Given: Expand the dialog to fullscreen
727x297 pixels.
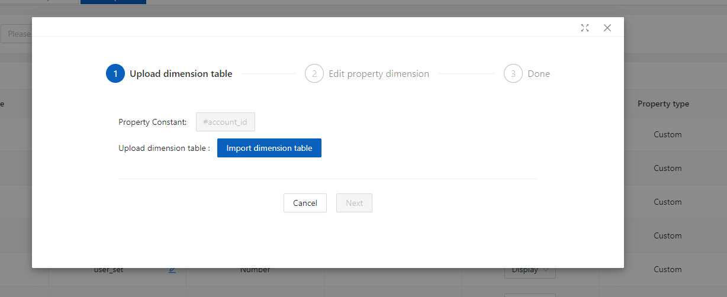Looking at the screenshot, I should [585, 28].
